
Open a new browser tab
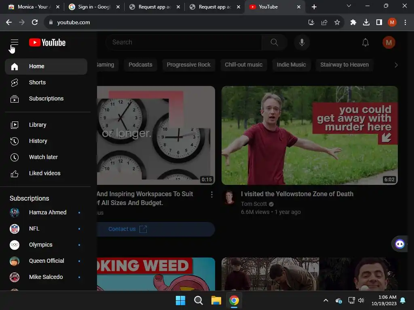(x=314, y=7)
